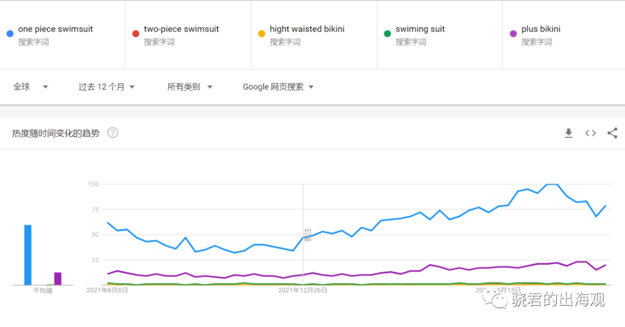This screenshot has height=327, width=625.
Task: Expand the 全球 region dropdown
Action: [31, 87]
